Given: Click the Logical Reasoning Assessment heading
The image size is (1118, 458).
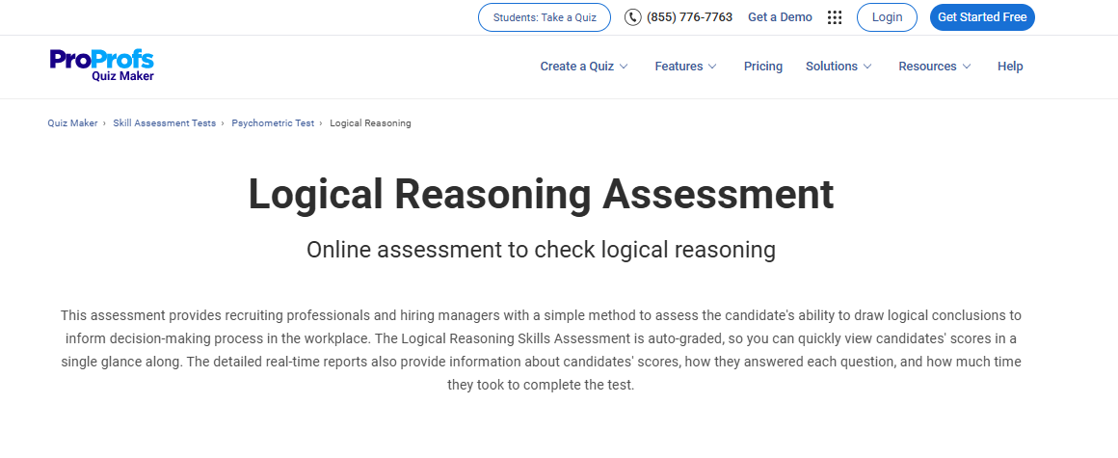Looking at the screenshot, I should (542, 194).
